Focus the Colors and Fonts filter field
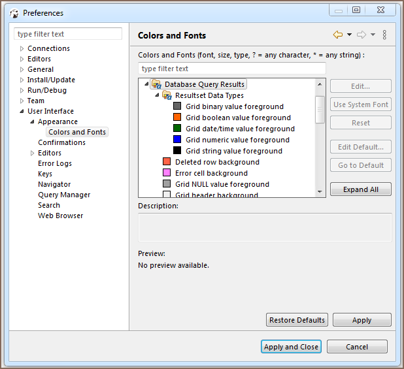Screen dimensions: 404x369 pos(232,69)
